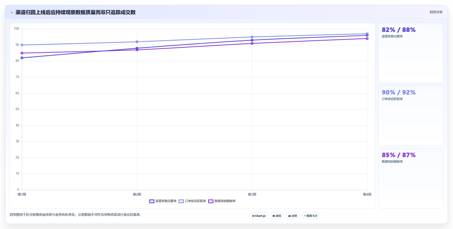Viewport: 453px width, 229px height.
Task: Toggle the 订单状态匹配率 legend swatch
Action: point(181,201)
